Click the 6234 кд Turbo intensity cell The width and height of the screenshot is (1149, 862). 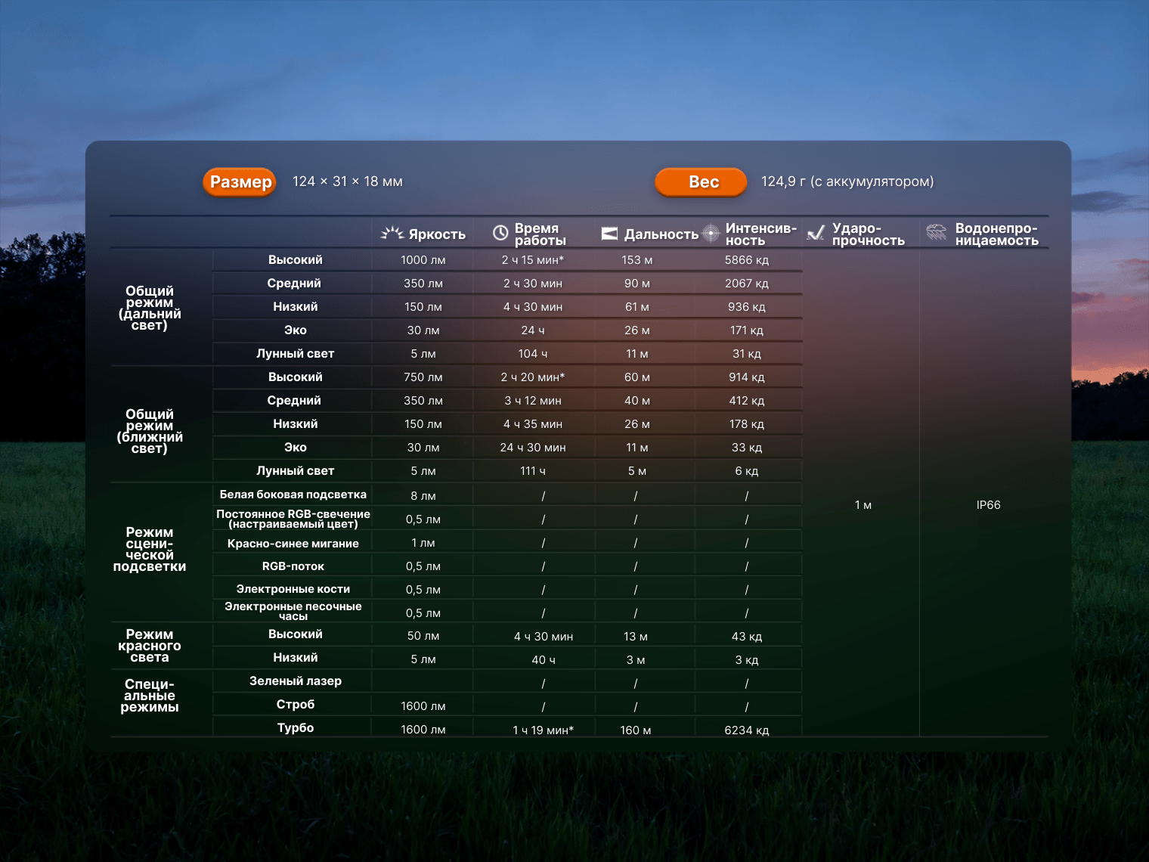tap(747, 730)
